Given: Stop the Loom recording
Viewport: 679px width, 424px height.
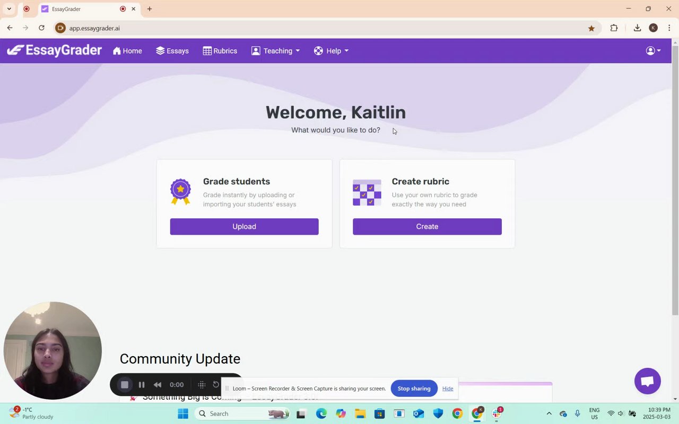Looking at the screenshot, I should 125,385.
